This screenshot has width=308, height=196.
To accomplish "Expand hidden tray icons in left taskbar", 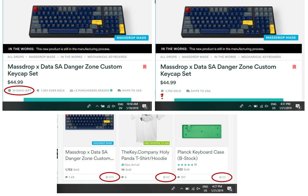I will 97,106.
